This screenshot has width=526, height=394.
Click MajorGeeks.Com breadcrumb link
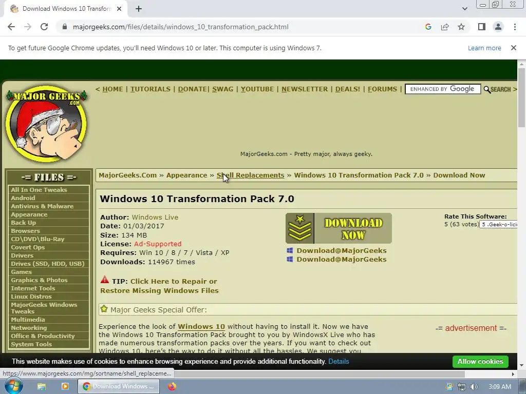128,175
